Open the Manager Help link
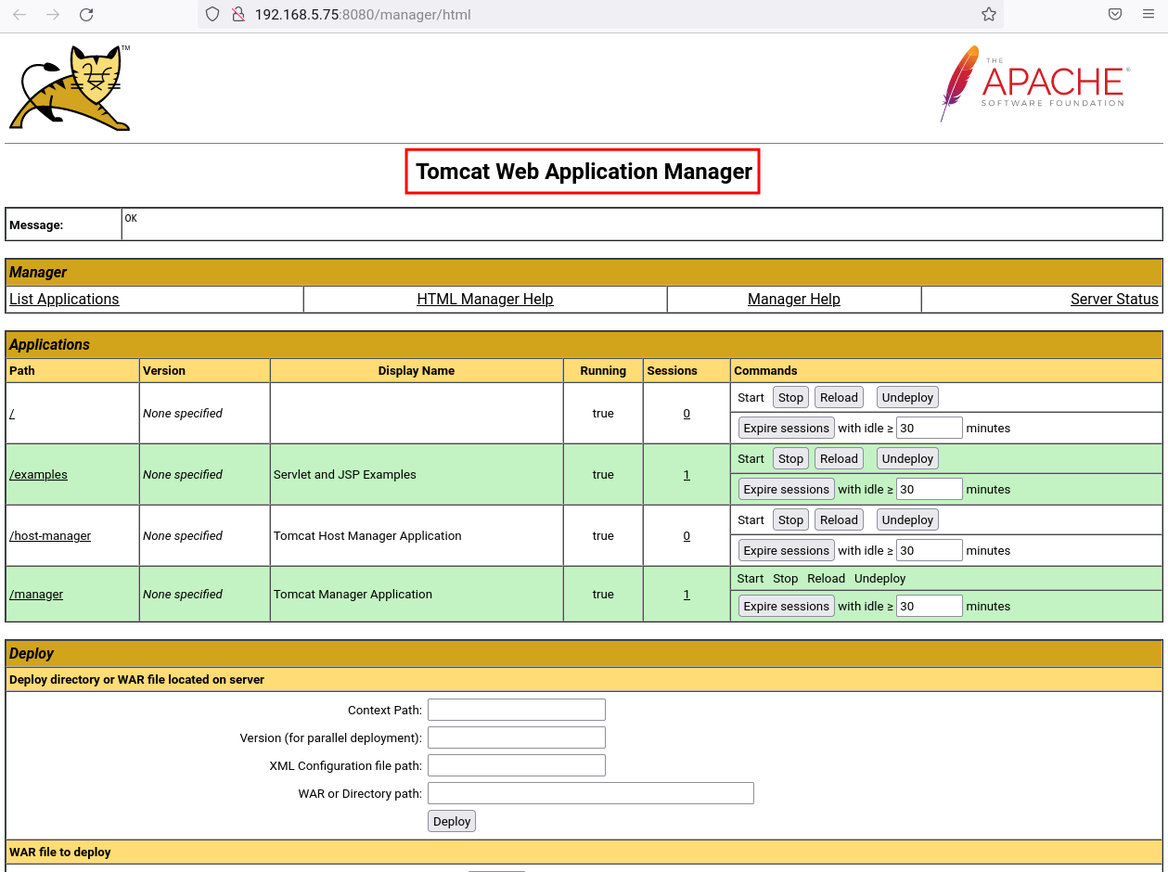Screen dimensions: 1168x872 tap(794, 300)
